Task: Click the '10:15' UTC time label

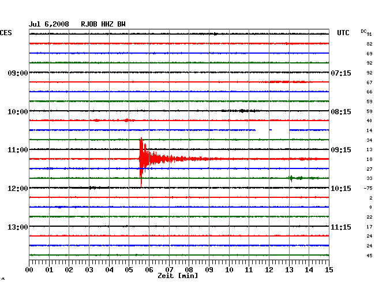Action: pyautogui.click(x=341, y=189)
